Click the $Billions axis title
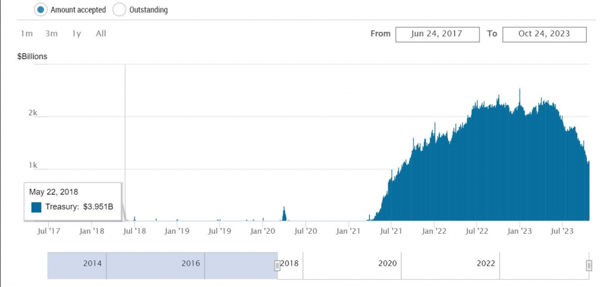This screenshot has width=607, height=287. click(32, 57)
